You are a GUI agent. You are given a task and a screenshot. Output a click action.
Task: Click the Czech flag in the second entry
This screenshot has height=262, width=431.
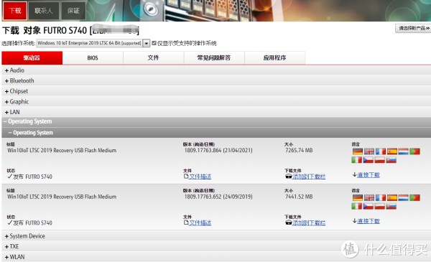point(369,206)
